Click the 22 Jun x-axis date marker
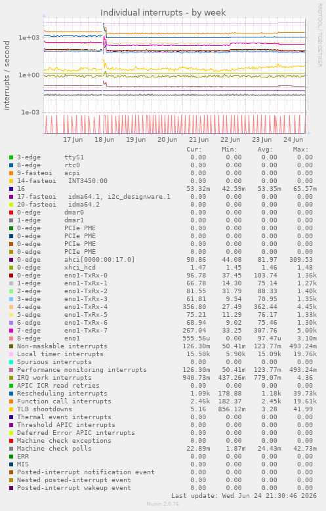 [x=230, y=140]
